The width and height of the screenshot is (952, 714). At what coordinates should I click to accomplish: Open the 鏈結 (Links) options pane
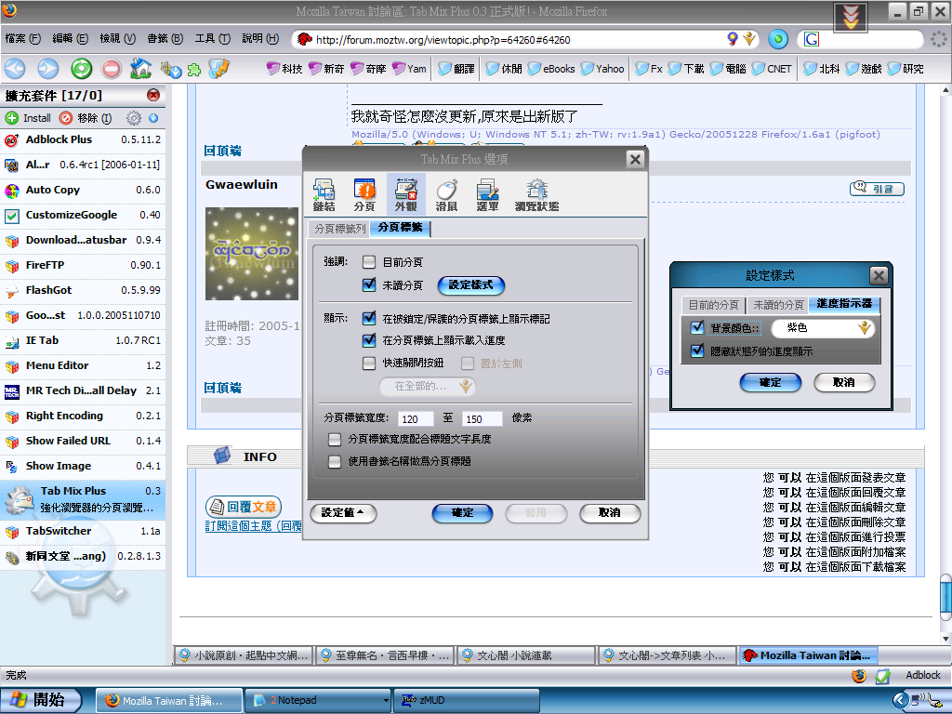(324, 194)
